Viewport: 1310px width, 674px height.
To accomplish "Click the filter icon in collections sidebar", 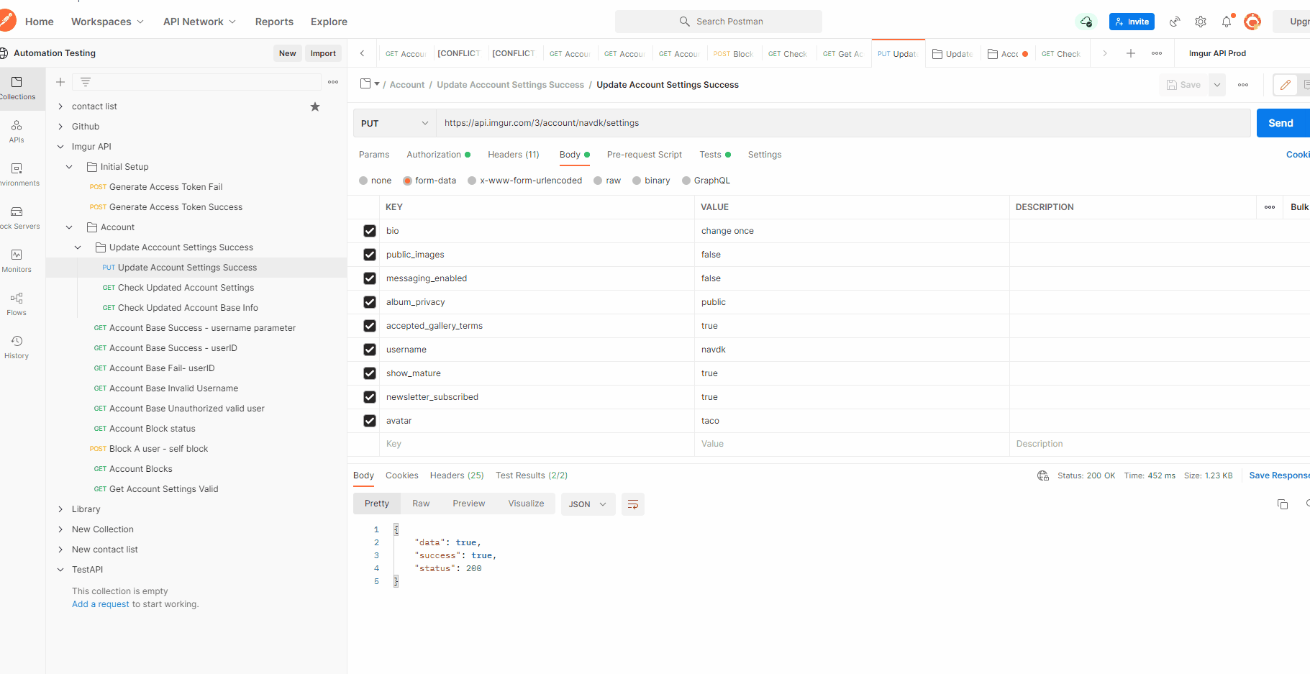I will click(x=86, y=82).
